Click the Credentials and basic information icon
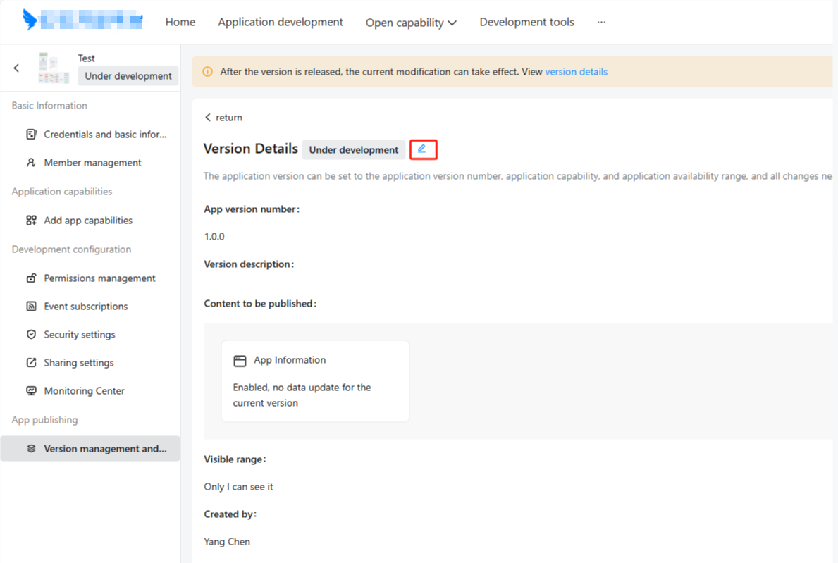This screenshot has width=838, height=563. 31,135
